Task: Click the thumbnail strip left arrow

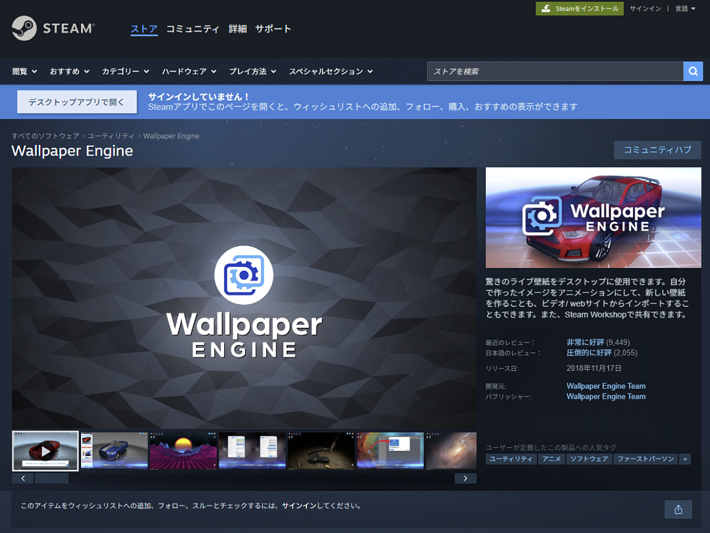Action: [23, 478]
